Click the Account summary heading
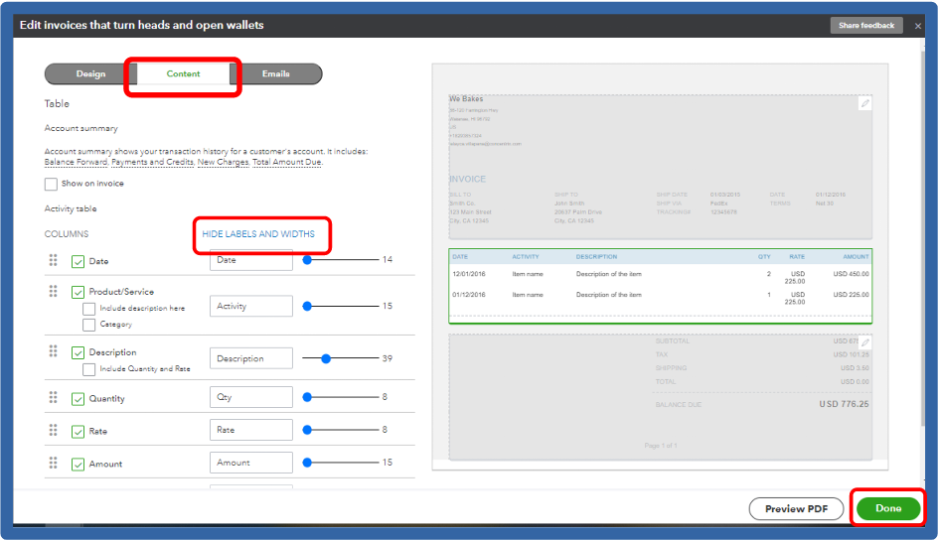This screenshot has width=938, height=541. point(81,128)
